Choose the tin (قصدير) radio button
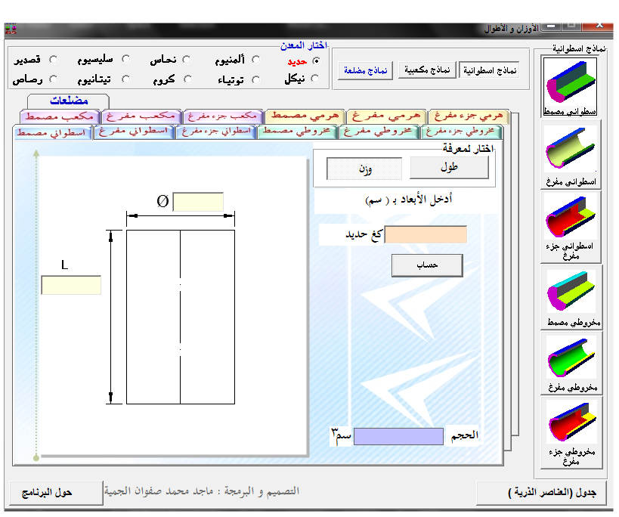The image size is (619, 517). pos(53,60)
